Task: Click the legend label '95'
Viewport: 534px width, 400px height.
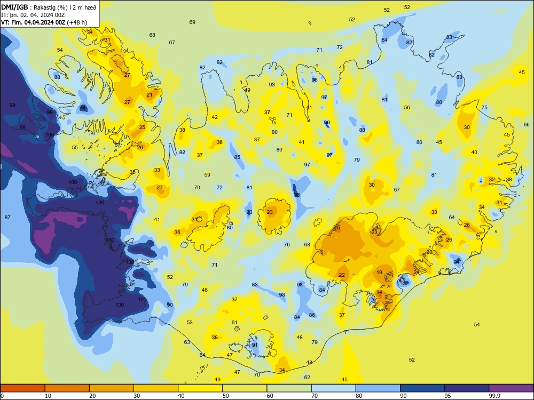Action: 448,396
